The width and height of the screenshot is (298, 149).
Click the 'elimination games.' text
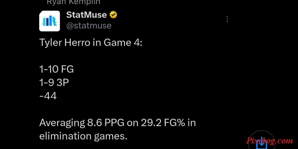83,136
